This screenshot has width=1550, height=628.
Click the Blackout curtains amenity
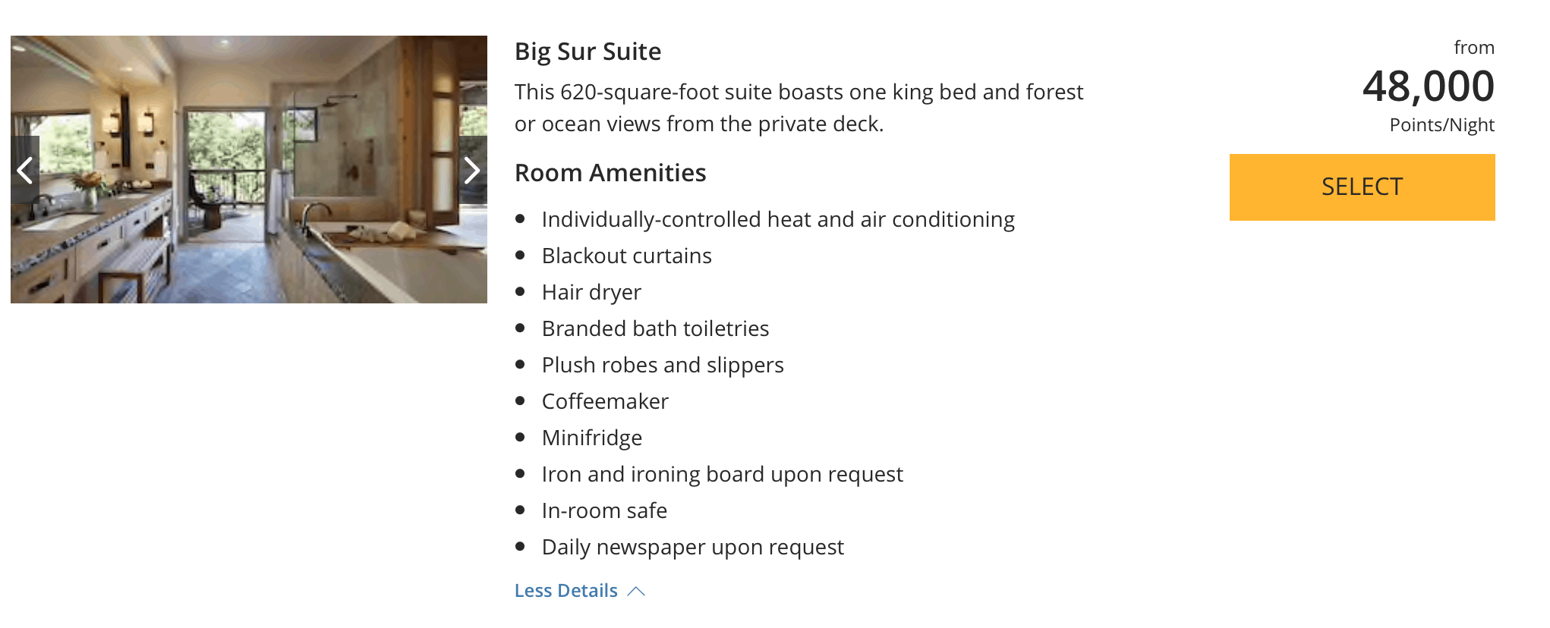pyautogui.click(x=627, y=256)
